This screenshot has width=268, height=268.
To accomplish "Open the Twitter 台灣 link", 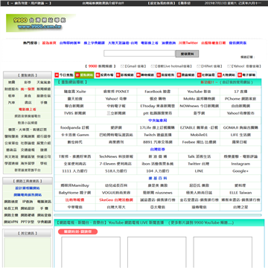I will point(200,164).
